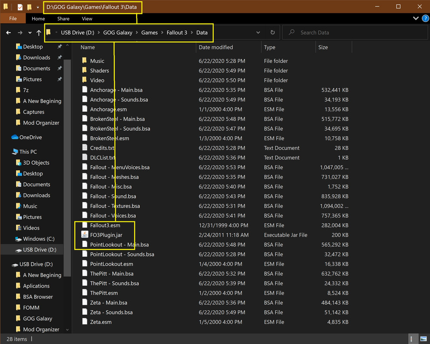Open the View ribbon tab

pyautogui.click(x=87, y=18)
